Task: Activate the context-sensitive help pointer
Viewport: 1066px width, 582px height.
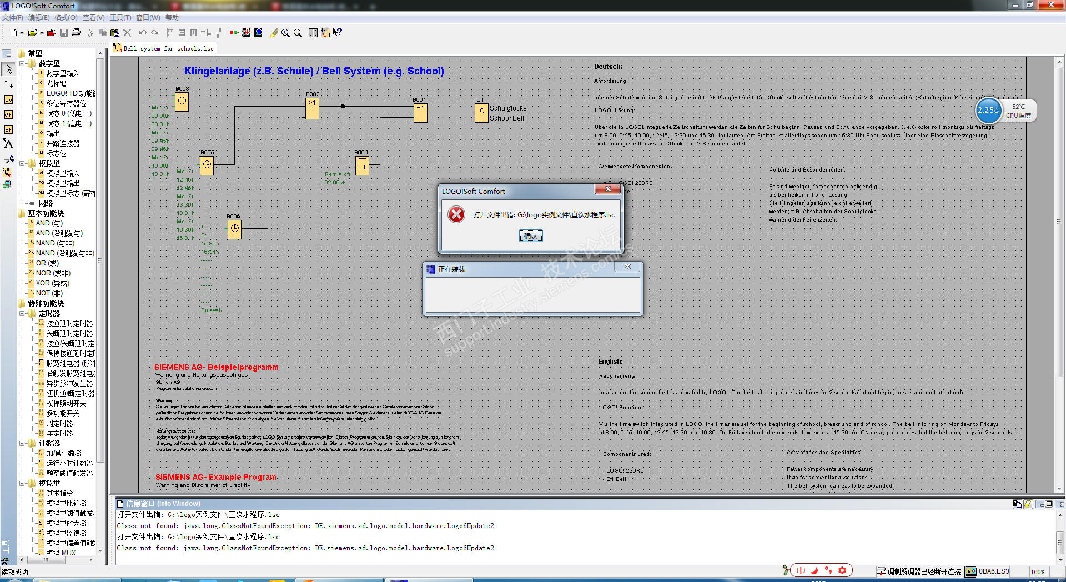Action: 338,33
